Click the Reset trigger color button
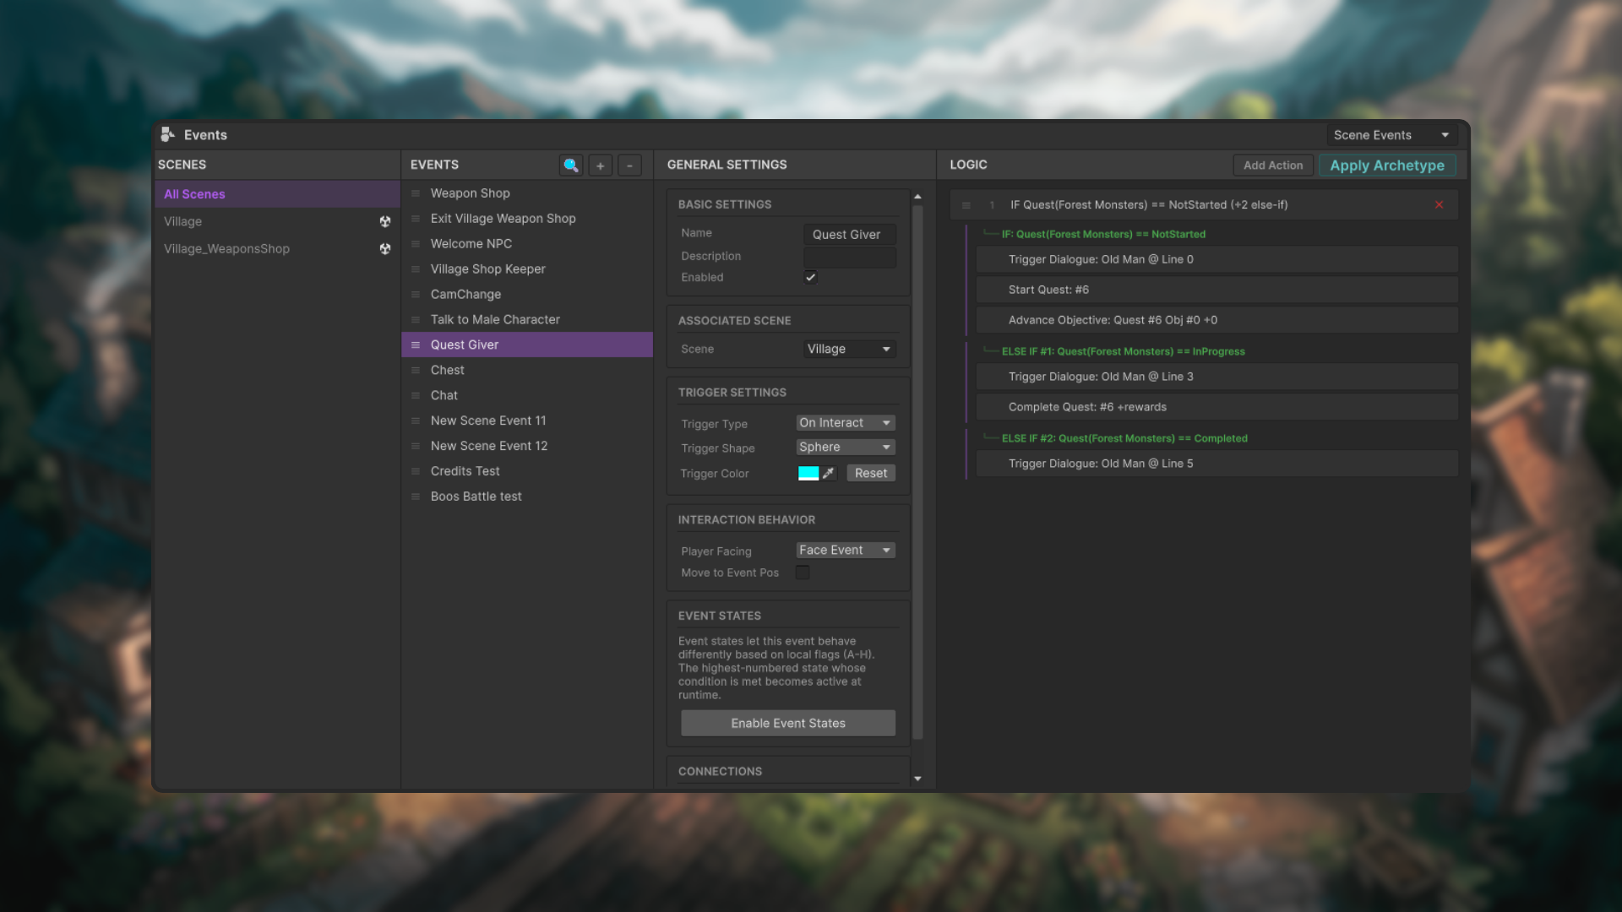Screen dimensions: 1622x912 (871, 473)
